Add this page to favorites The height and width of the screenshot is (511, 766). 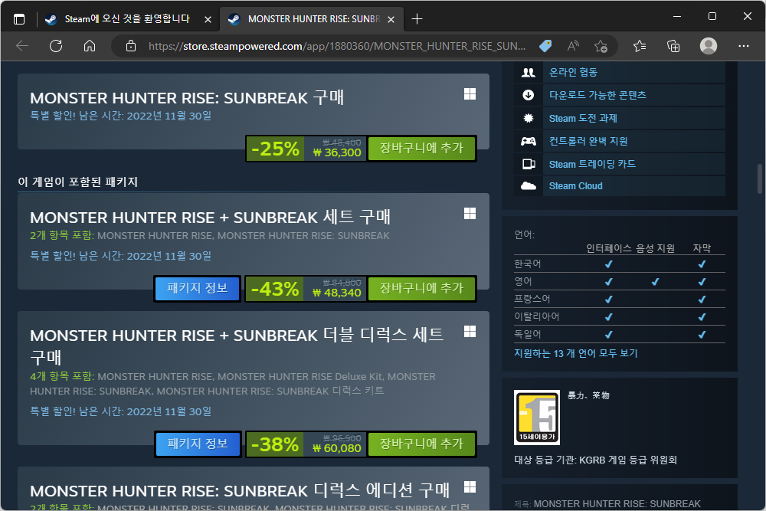[x=601, y=46]
